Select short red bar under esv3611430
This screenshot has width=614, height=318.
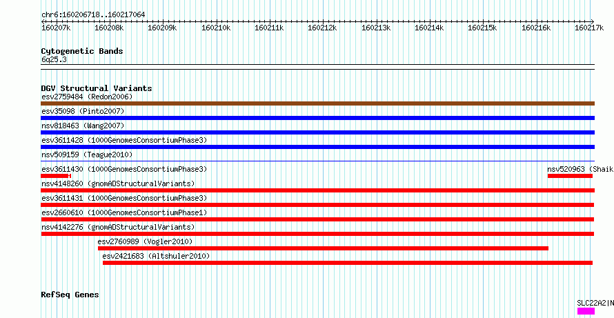tap(56, 176)
